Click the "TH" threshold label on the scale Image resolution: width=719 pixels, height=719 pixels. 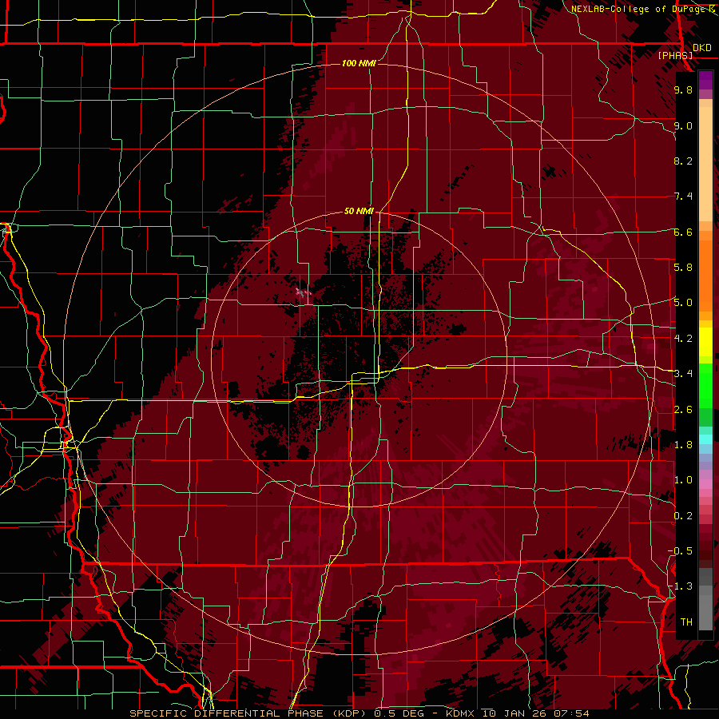pyautogui.click(x=686, y=622)
